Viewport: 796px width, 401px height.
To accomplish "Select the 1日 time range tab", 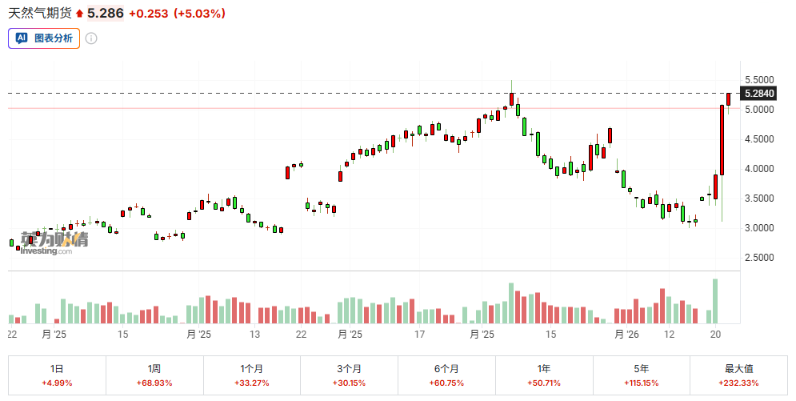I will coord(57,375).
